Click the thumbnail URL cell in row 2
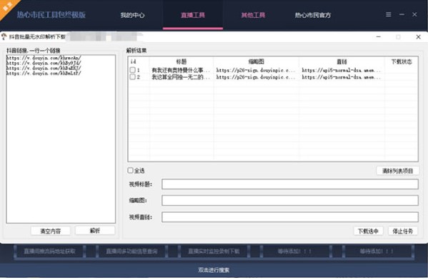 256,77
